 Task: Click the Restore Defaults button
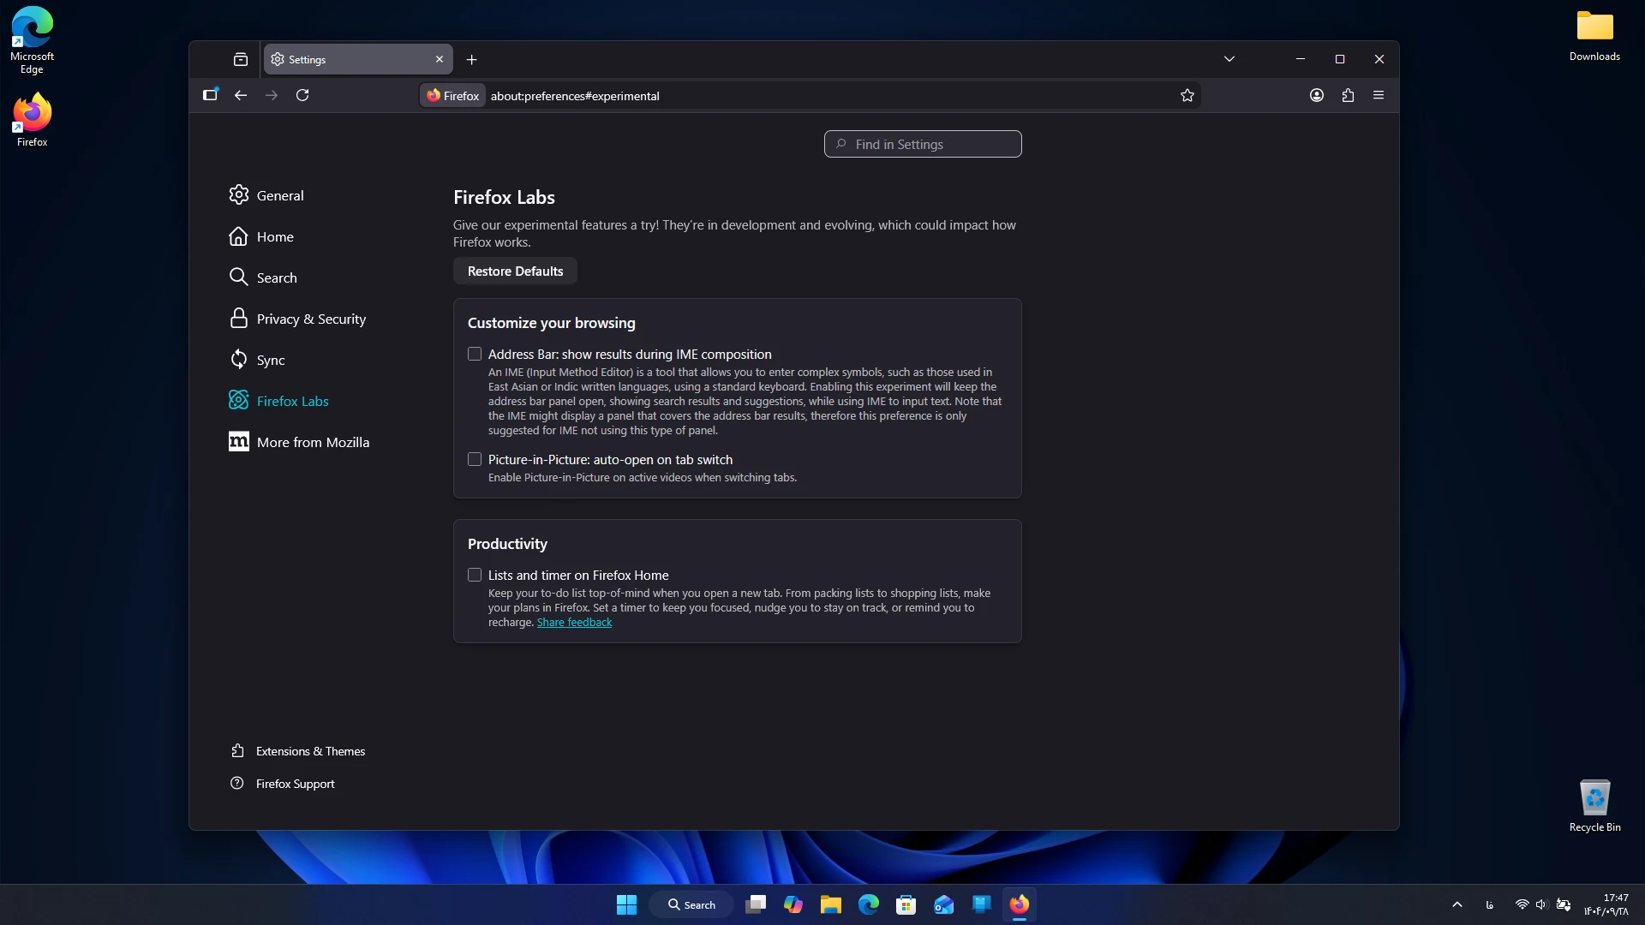515,271
